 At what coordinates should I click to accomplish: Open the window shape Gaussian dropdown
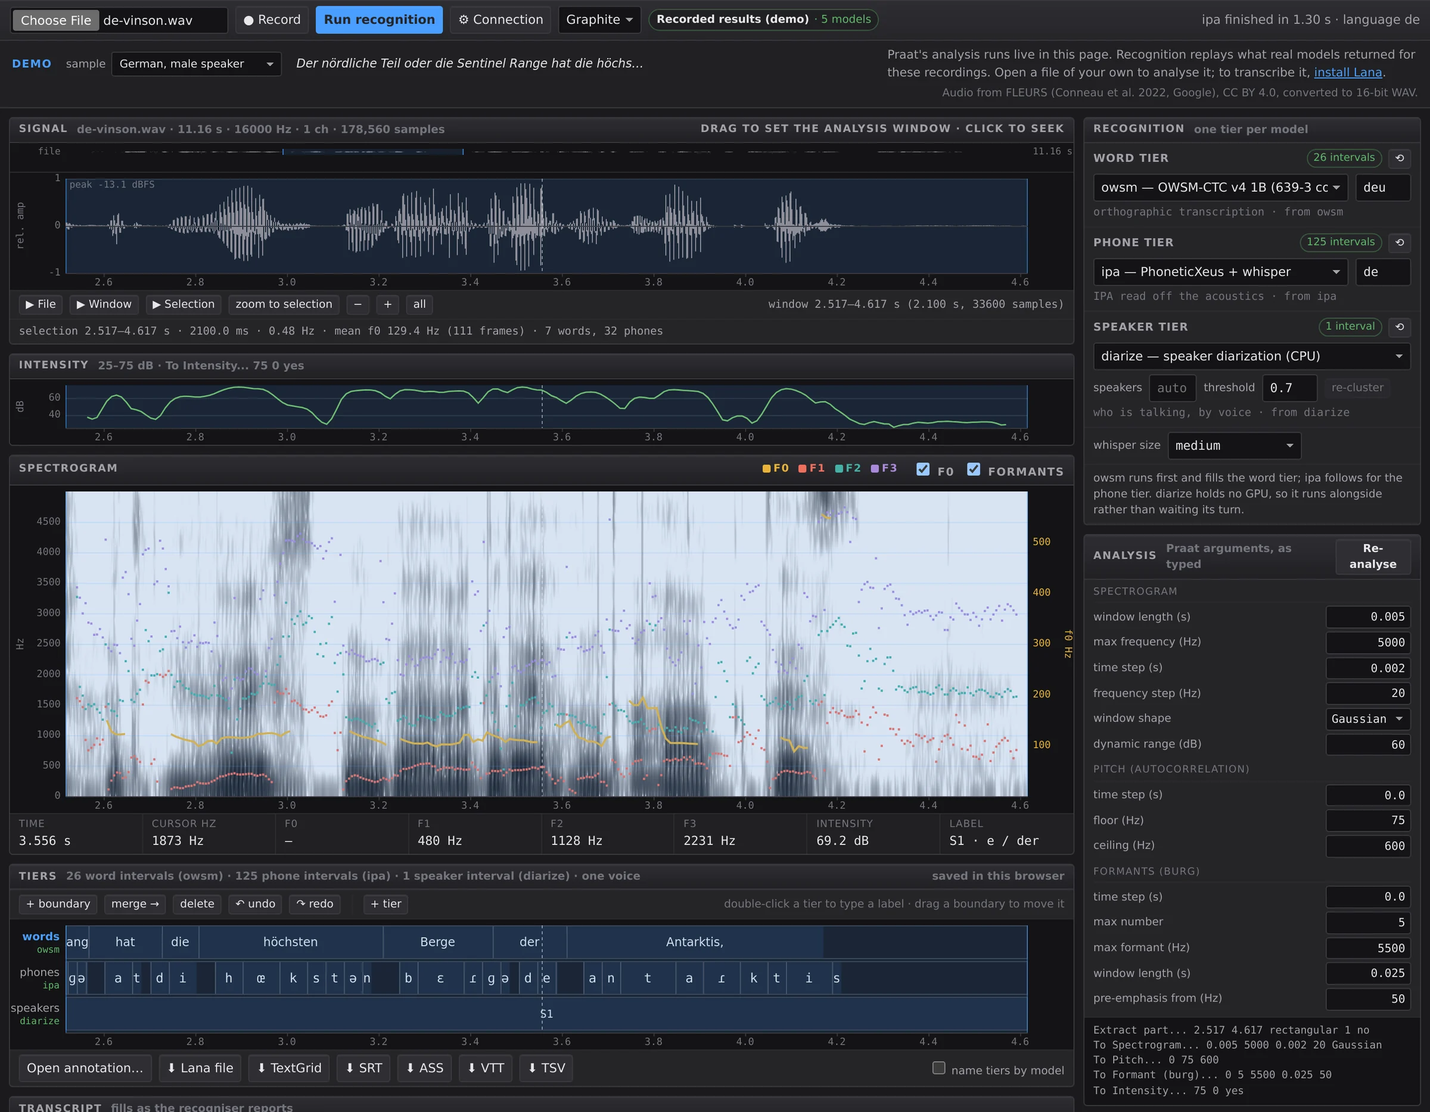[x=1369, y=719]
